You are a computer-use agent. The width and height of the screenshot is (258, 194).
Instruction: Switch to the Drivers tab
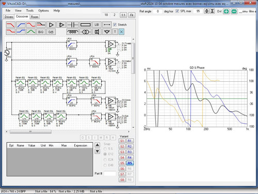(9, 17)
